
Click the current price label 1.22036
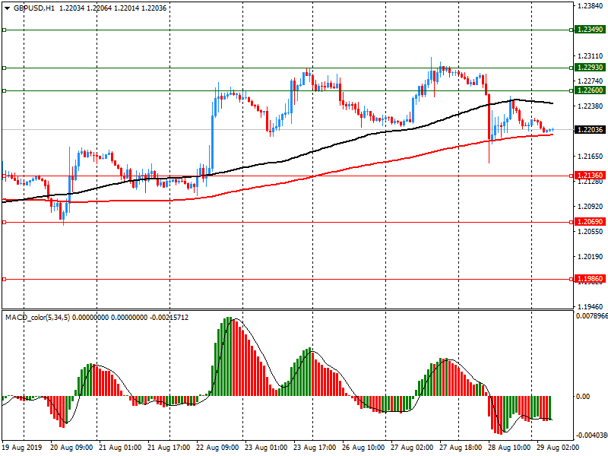point(590,129)
